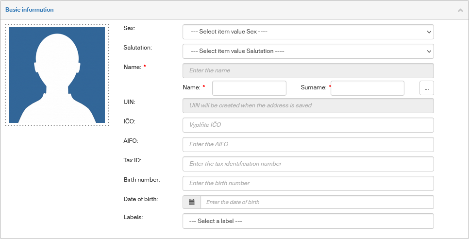
Task: Open the Labels selection box
Action: pyautogui.click(x=308, y=221)
